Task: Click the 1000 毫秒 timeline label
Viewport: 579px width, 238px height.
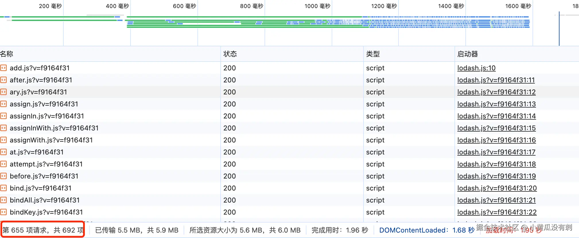Action: [x=317, y=6]
